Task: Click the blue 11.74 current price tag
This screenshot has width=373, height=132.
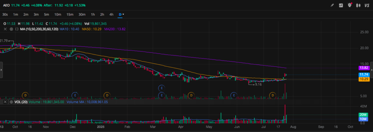Action: [x=364, y=75]
